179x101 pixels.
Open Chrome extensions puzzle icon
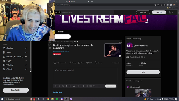click(x=168, y=5)
